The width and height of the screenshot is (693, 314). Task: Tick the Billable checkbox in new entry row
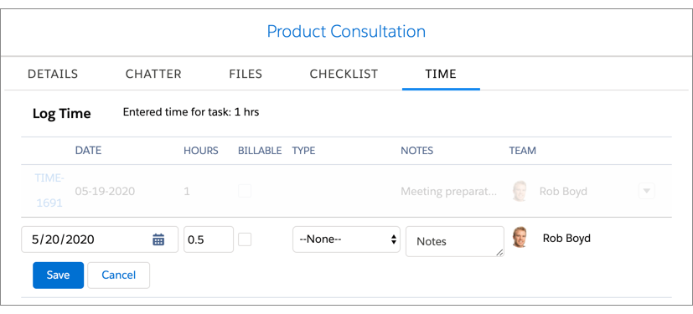pyautogui.click(x=245, y=239)
